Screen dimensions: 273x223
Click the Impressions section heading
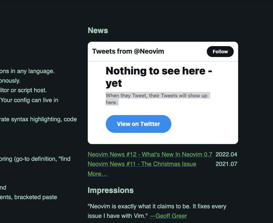[x=111, y=190]
